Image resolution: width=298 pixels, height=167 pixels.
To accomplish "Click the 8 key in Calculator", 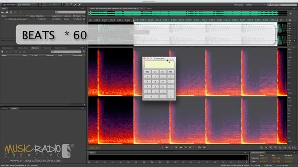I will click(x=155, y=82).
